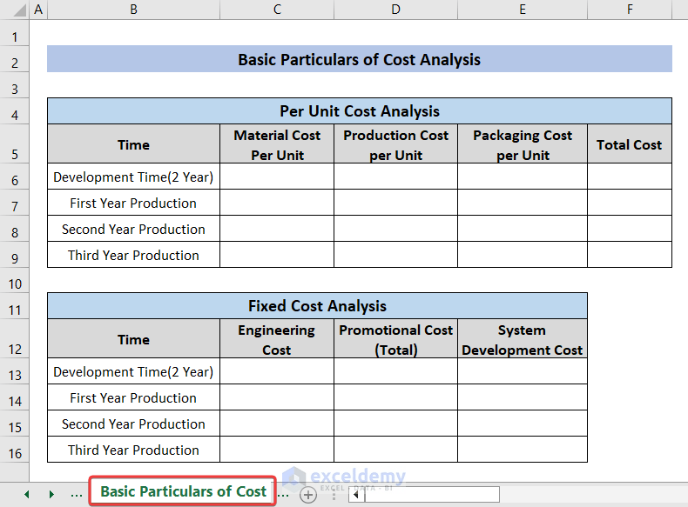The image size is (688, 507).
Task: Select row 9 header
Action: [x=15, y=254]
